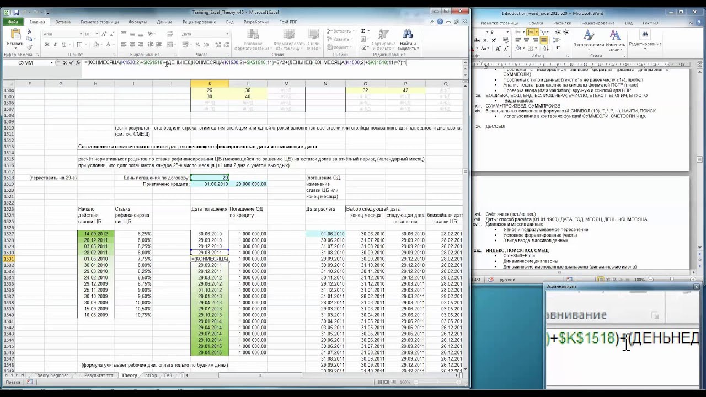Open the font color picker in Excel
Image resolution: width=706 pixels, height=397 pixels.
coord(108,45)
